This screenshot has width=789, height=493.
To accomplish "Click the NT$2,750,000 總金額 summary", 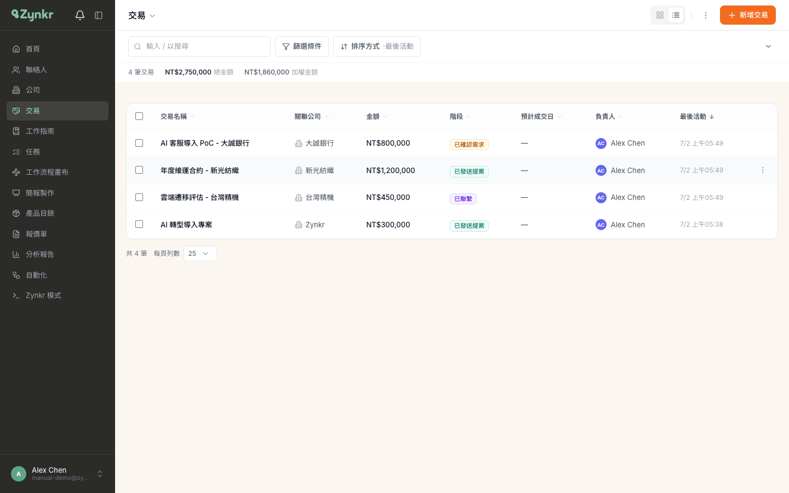I will click(199, 72).
